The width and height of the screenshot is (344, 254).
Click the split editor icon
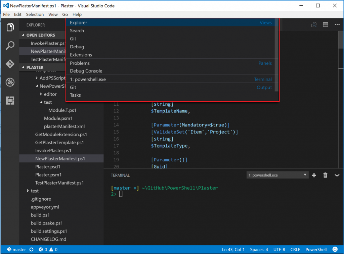325,24
